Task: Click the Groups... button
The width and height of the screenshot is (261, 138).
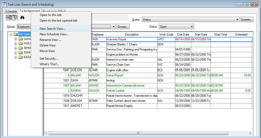Action: pyautogui.click(x=123, y=27)
